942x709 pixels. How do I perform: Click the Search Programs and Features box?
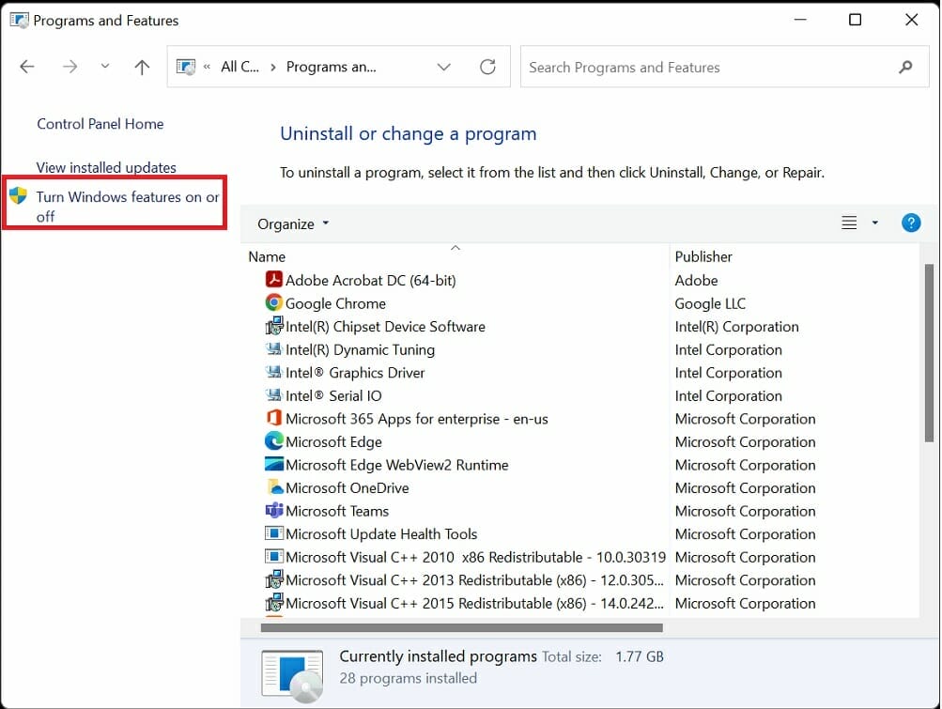pos(724,67)
